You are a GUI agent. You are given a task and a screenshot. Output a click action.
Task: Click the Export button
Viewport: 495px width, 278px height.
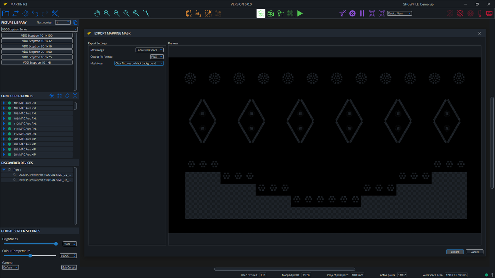(x=455, y=252)
